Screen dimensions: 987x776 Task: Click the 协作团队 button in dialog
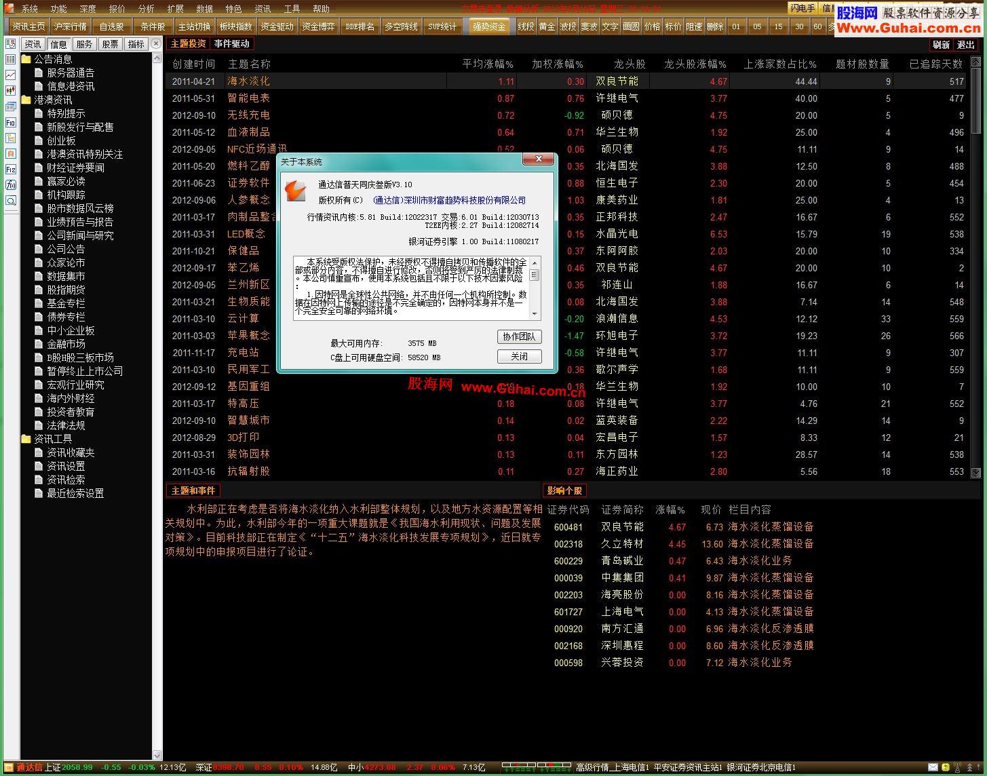click(520, 336)
